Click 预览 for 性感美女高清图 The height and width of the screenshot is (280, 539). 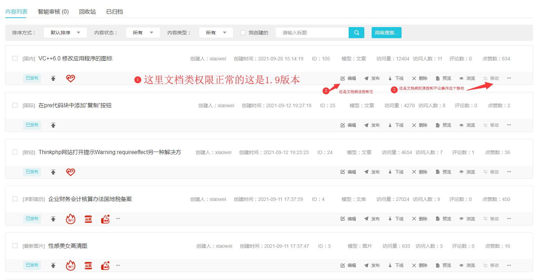point(443,265)
